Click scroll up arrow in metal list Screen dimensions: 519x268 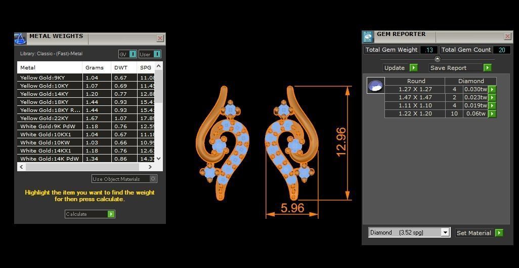click(x=158, y=66)
